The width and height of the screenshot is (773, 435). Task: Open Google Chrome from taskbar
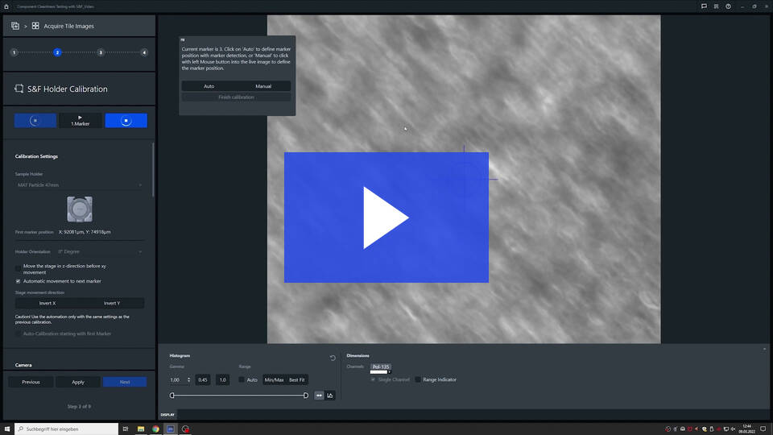(x=155, y=429)
